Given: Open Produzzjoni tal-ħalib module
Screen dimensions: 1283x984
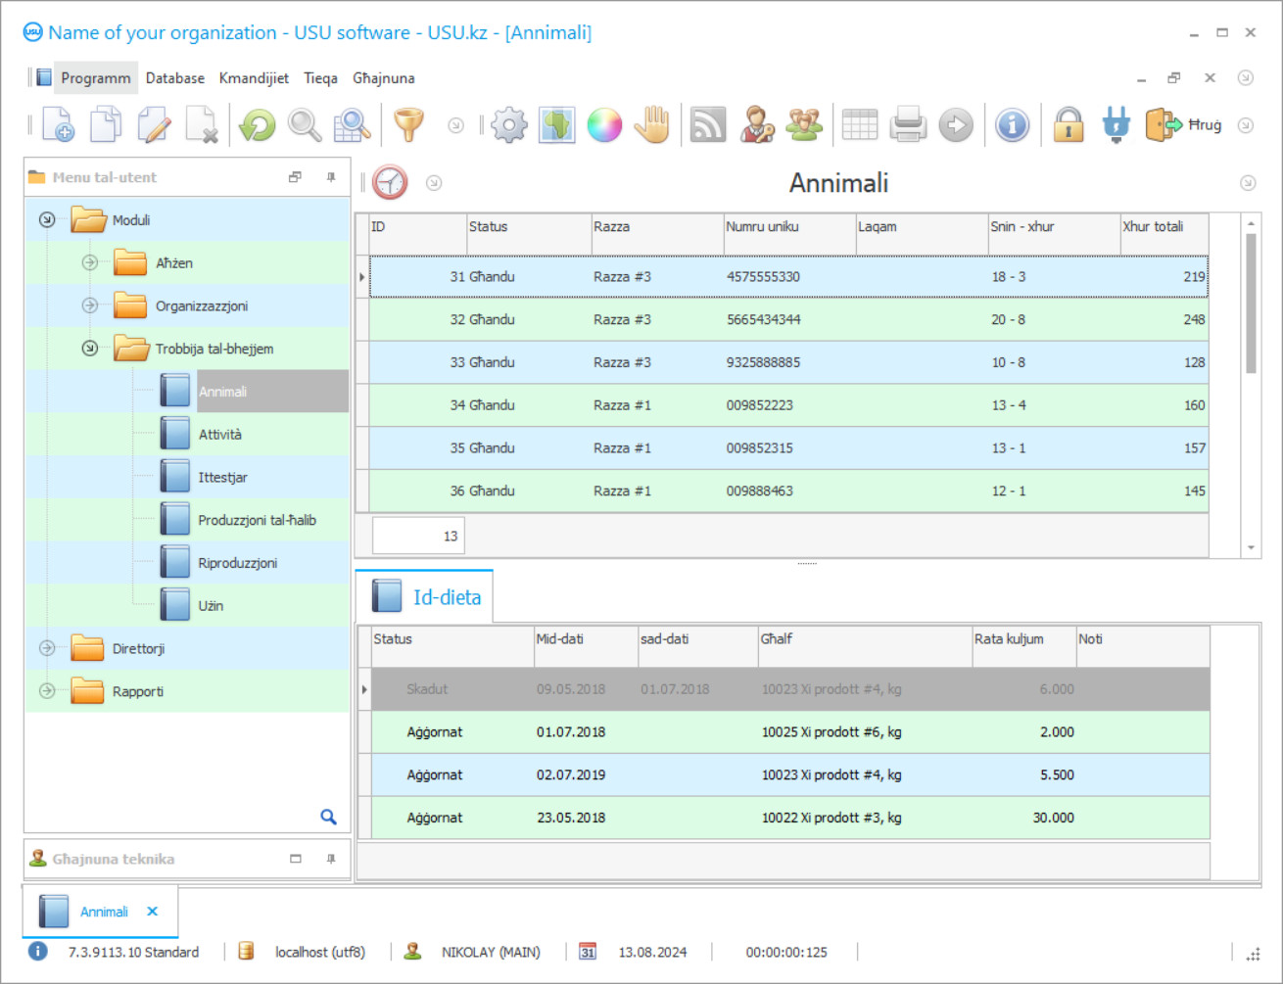Looking at the screenshot, I should point(257,520).
